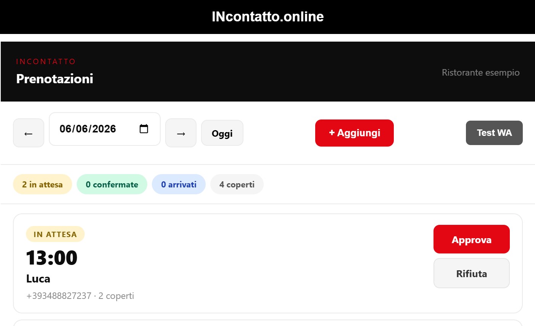Click the Test WA button

click(494, 133)
